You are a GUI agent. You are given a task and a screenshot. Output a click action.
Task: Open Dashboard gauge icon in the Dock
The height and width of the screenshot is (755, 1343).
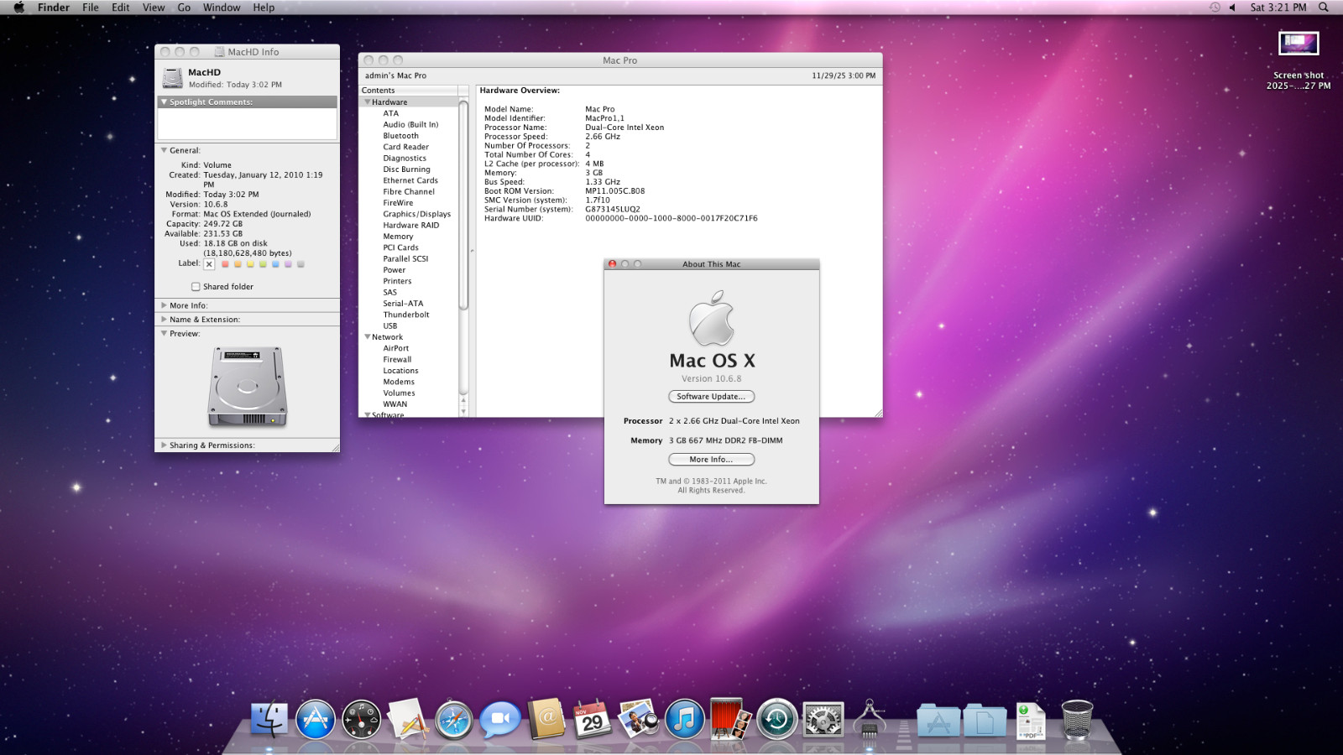pos(362,720)
